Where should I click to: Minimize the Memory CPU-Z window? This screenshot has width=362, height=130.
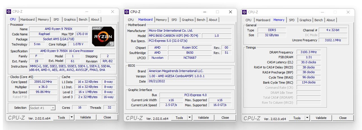(x=322, y=12)
